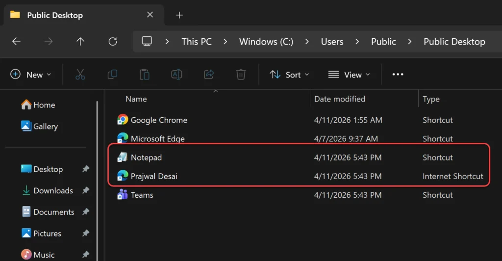Open Home in navigation pane
502x261 pixels.
click(38, 104)
